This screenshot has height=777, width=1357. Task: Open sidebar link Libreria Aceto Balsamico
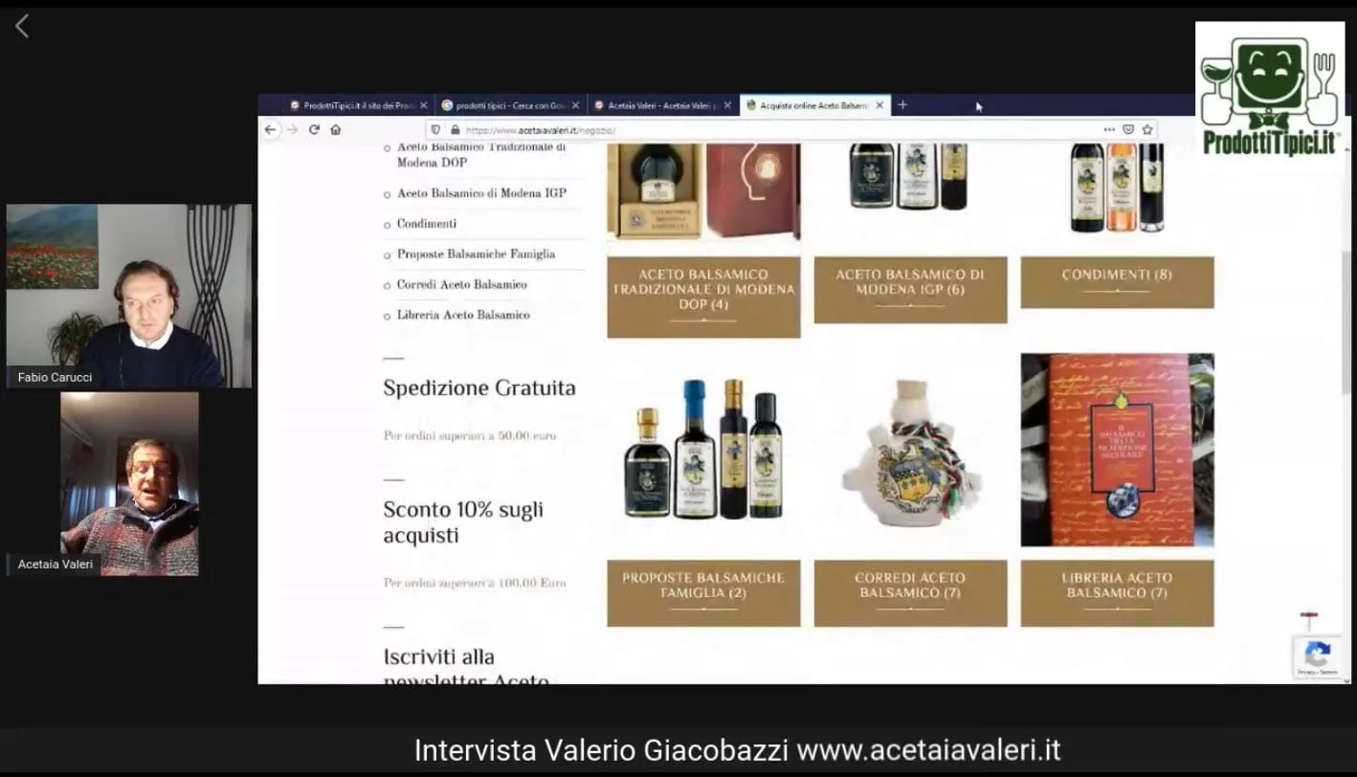coord(463,315)
